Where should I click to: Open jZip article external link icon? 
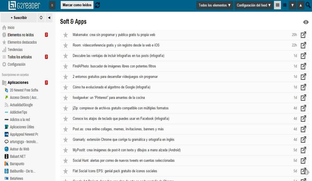303,108
